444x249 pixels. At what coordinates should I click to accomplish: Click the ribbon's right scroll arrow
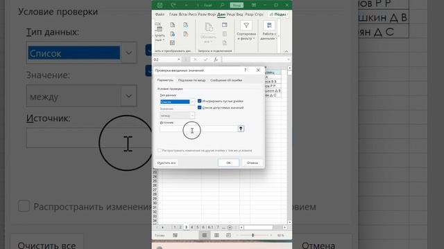click(x=279, y=36)
